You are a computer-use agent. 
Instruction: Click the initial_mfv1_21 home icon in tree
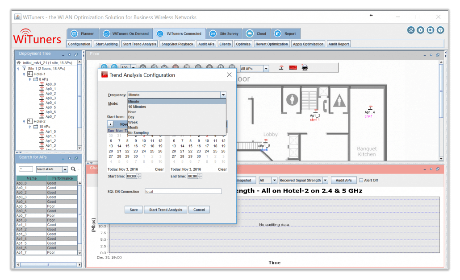click(19, 63)
